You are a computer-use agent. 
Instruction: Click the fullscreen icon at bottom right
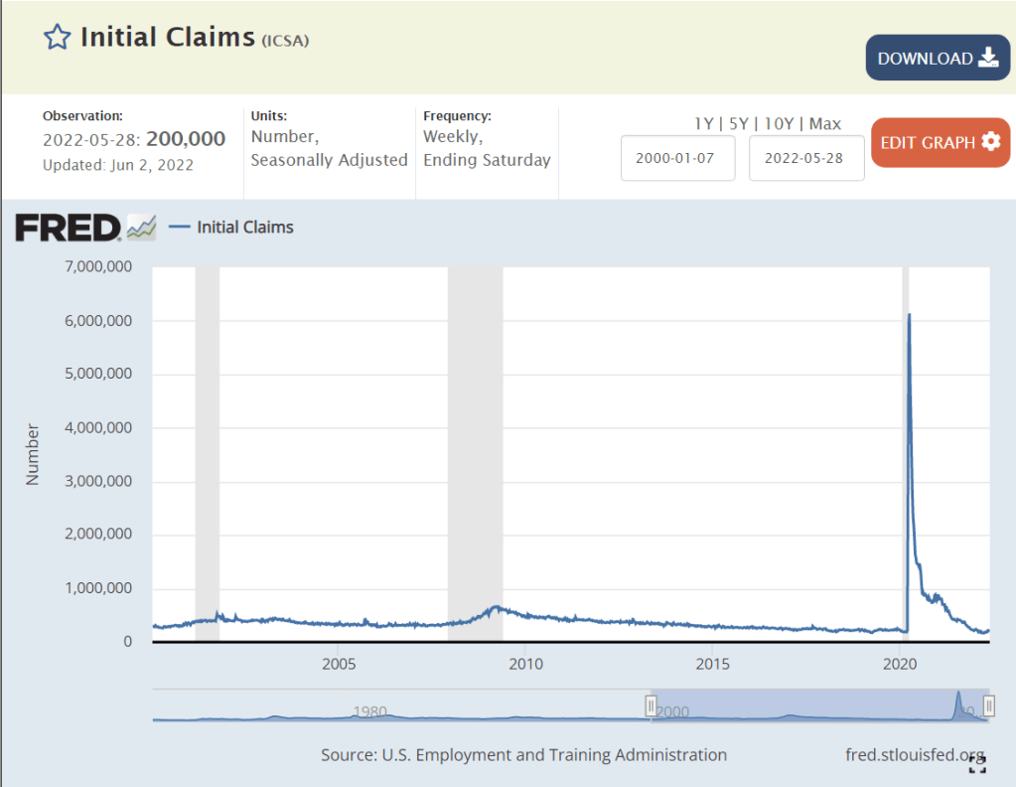[976, 763]
